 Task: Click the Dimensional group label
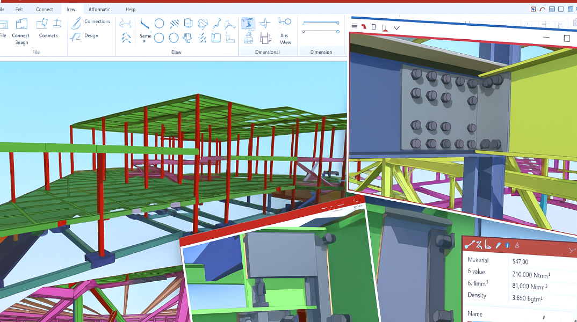pyautogui.click(x=267, y=52)
